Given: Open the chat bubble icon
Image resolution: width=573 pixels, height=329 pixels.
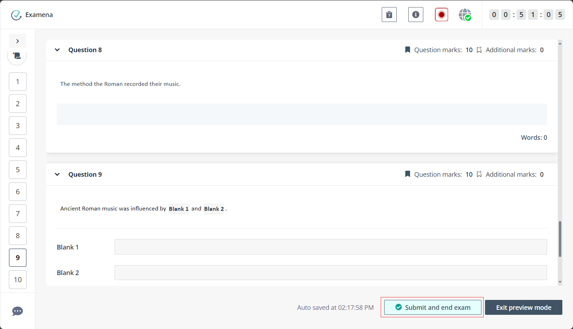Looking at the screenshot, I should (17, 311).
